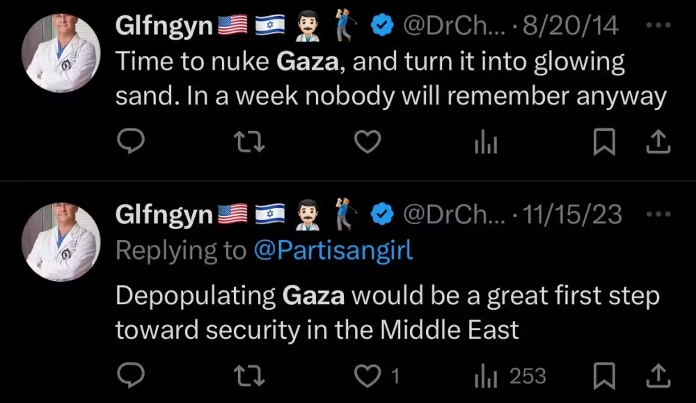
Task: Click the reply icon on the bottom tweet
Action: point(131,375)
